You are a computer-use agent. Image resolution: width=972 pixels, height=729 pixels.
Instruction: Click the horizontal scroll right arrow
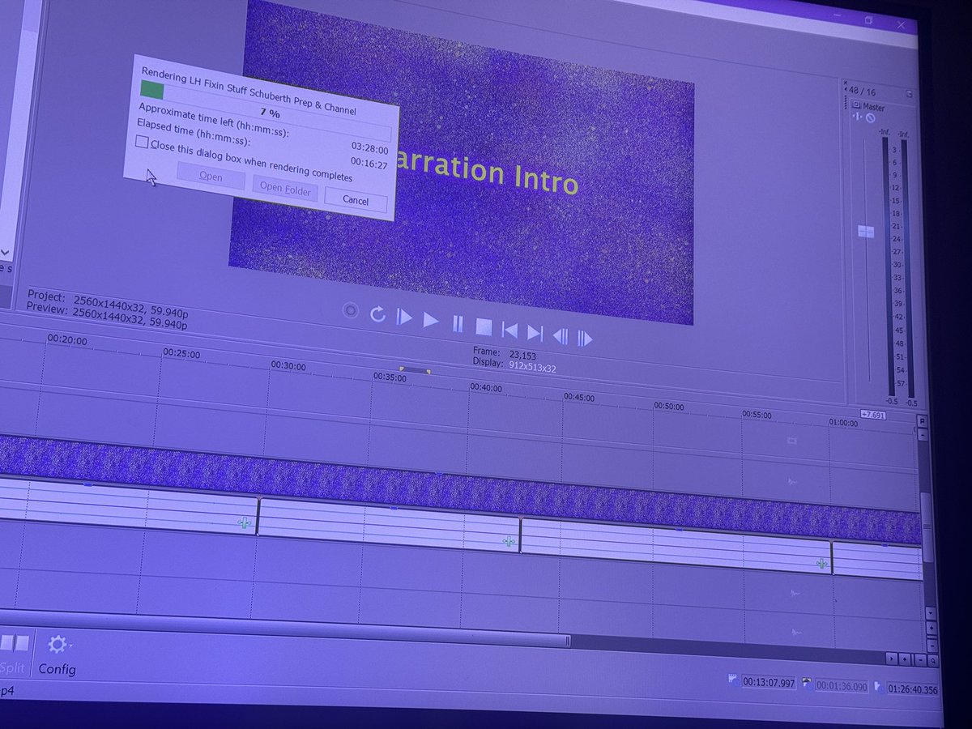pos(892,659)
